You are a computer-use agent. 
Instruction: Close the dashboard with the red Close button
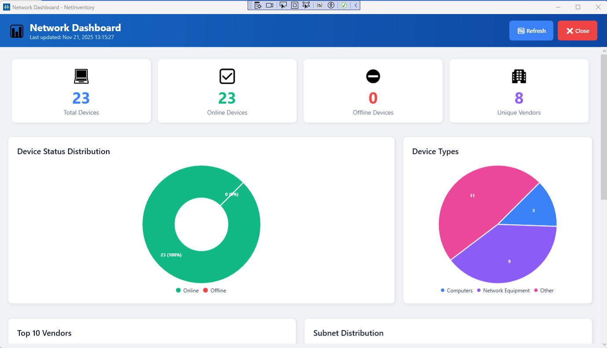click(x=578, y=31)
